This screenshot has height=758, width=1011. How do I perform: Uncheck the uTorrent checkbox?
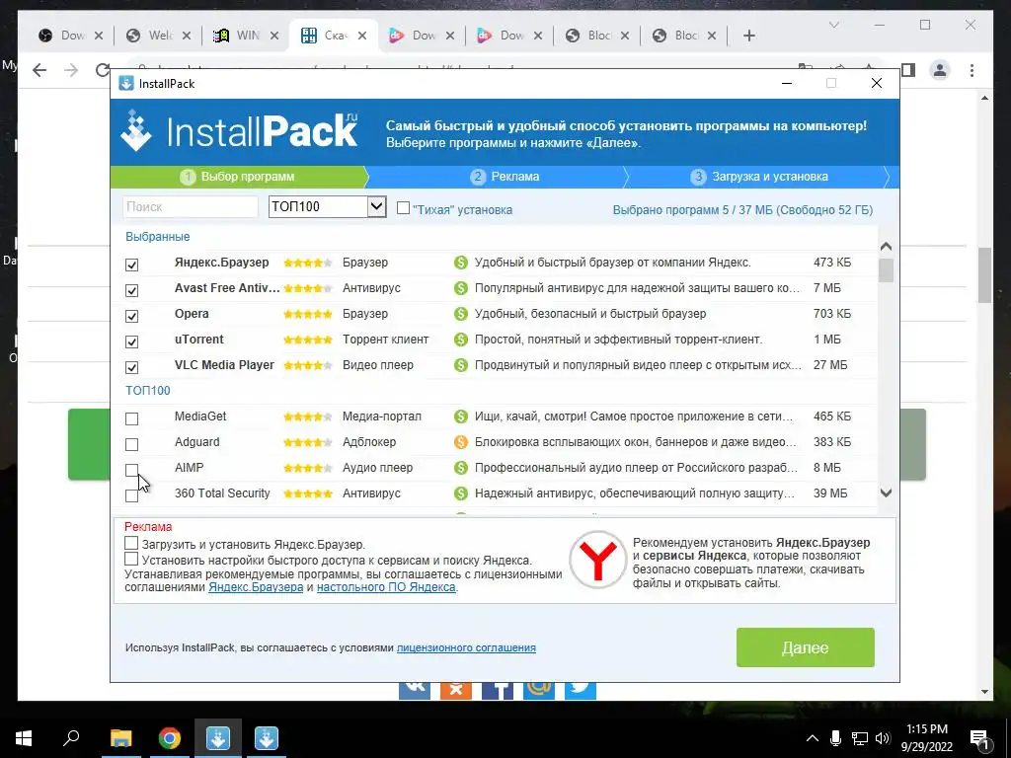(x=131, y=341)
